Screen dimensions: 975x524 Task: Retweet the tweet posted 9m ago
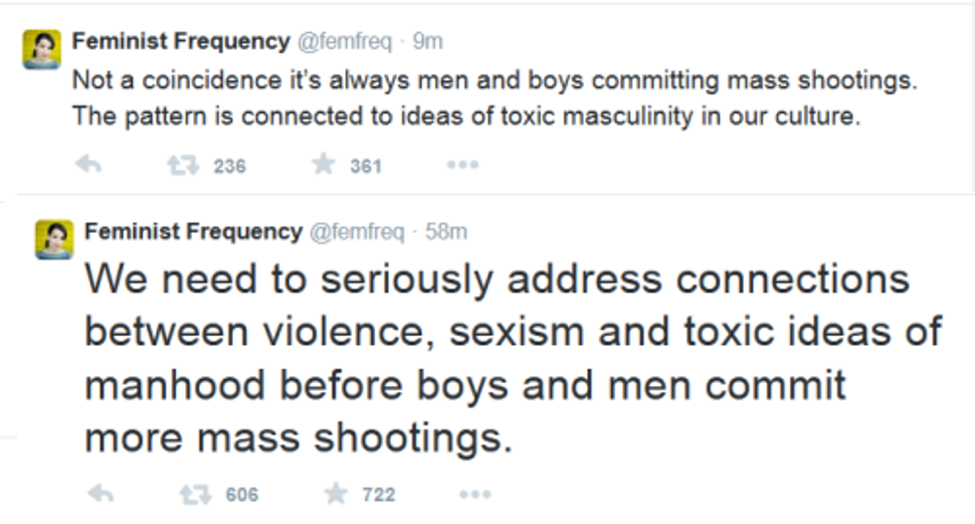tap(179, 166)
